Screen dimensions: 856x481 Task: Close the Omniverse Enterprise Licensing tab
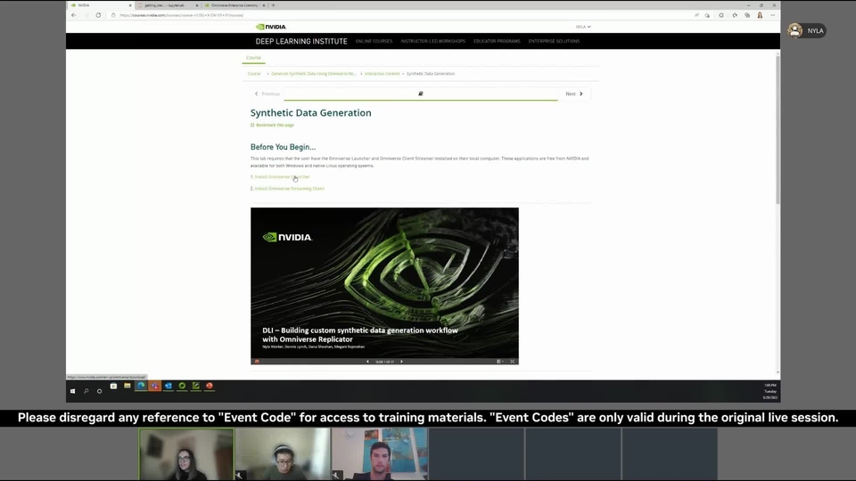(x=264, y=5)
